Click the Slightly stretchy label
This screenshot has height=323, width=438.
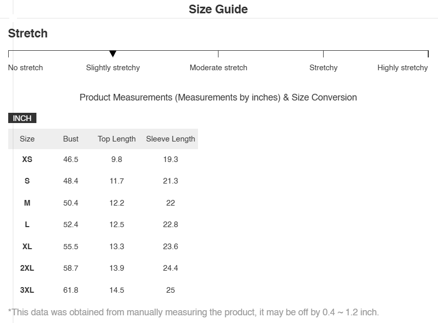pos(113,68)
